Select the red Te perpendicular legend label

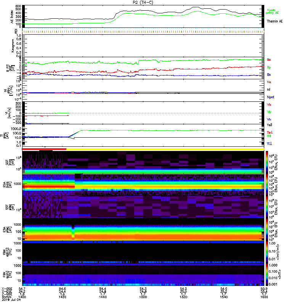click(x=270, y=132)
